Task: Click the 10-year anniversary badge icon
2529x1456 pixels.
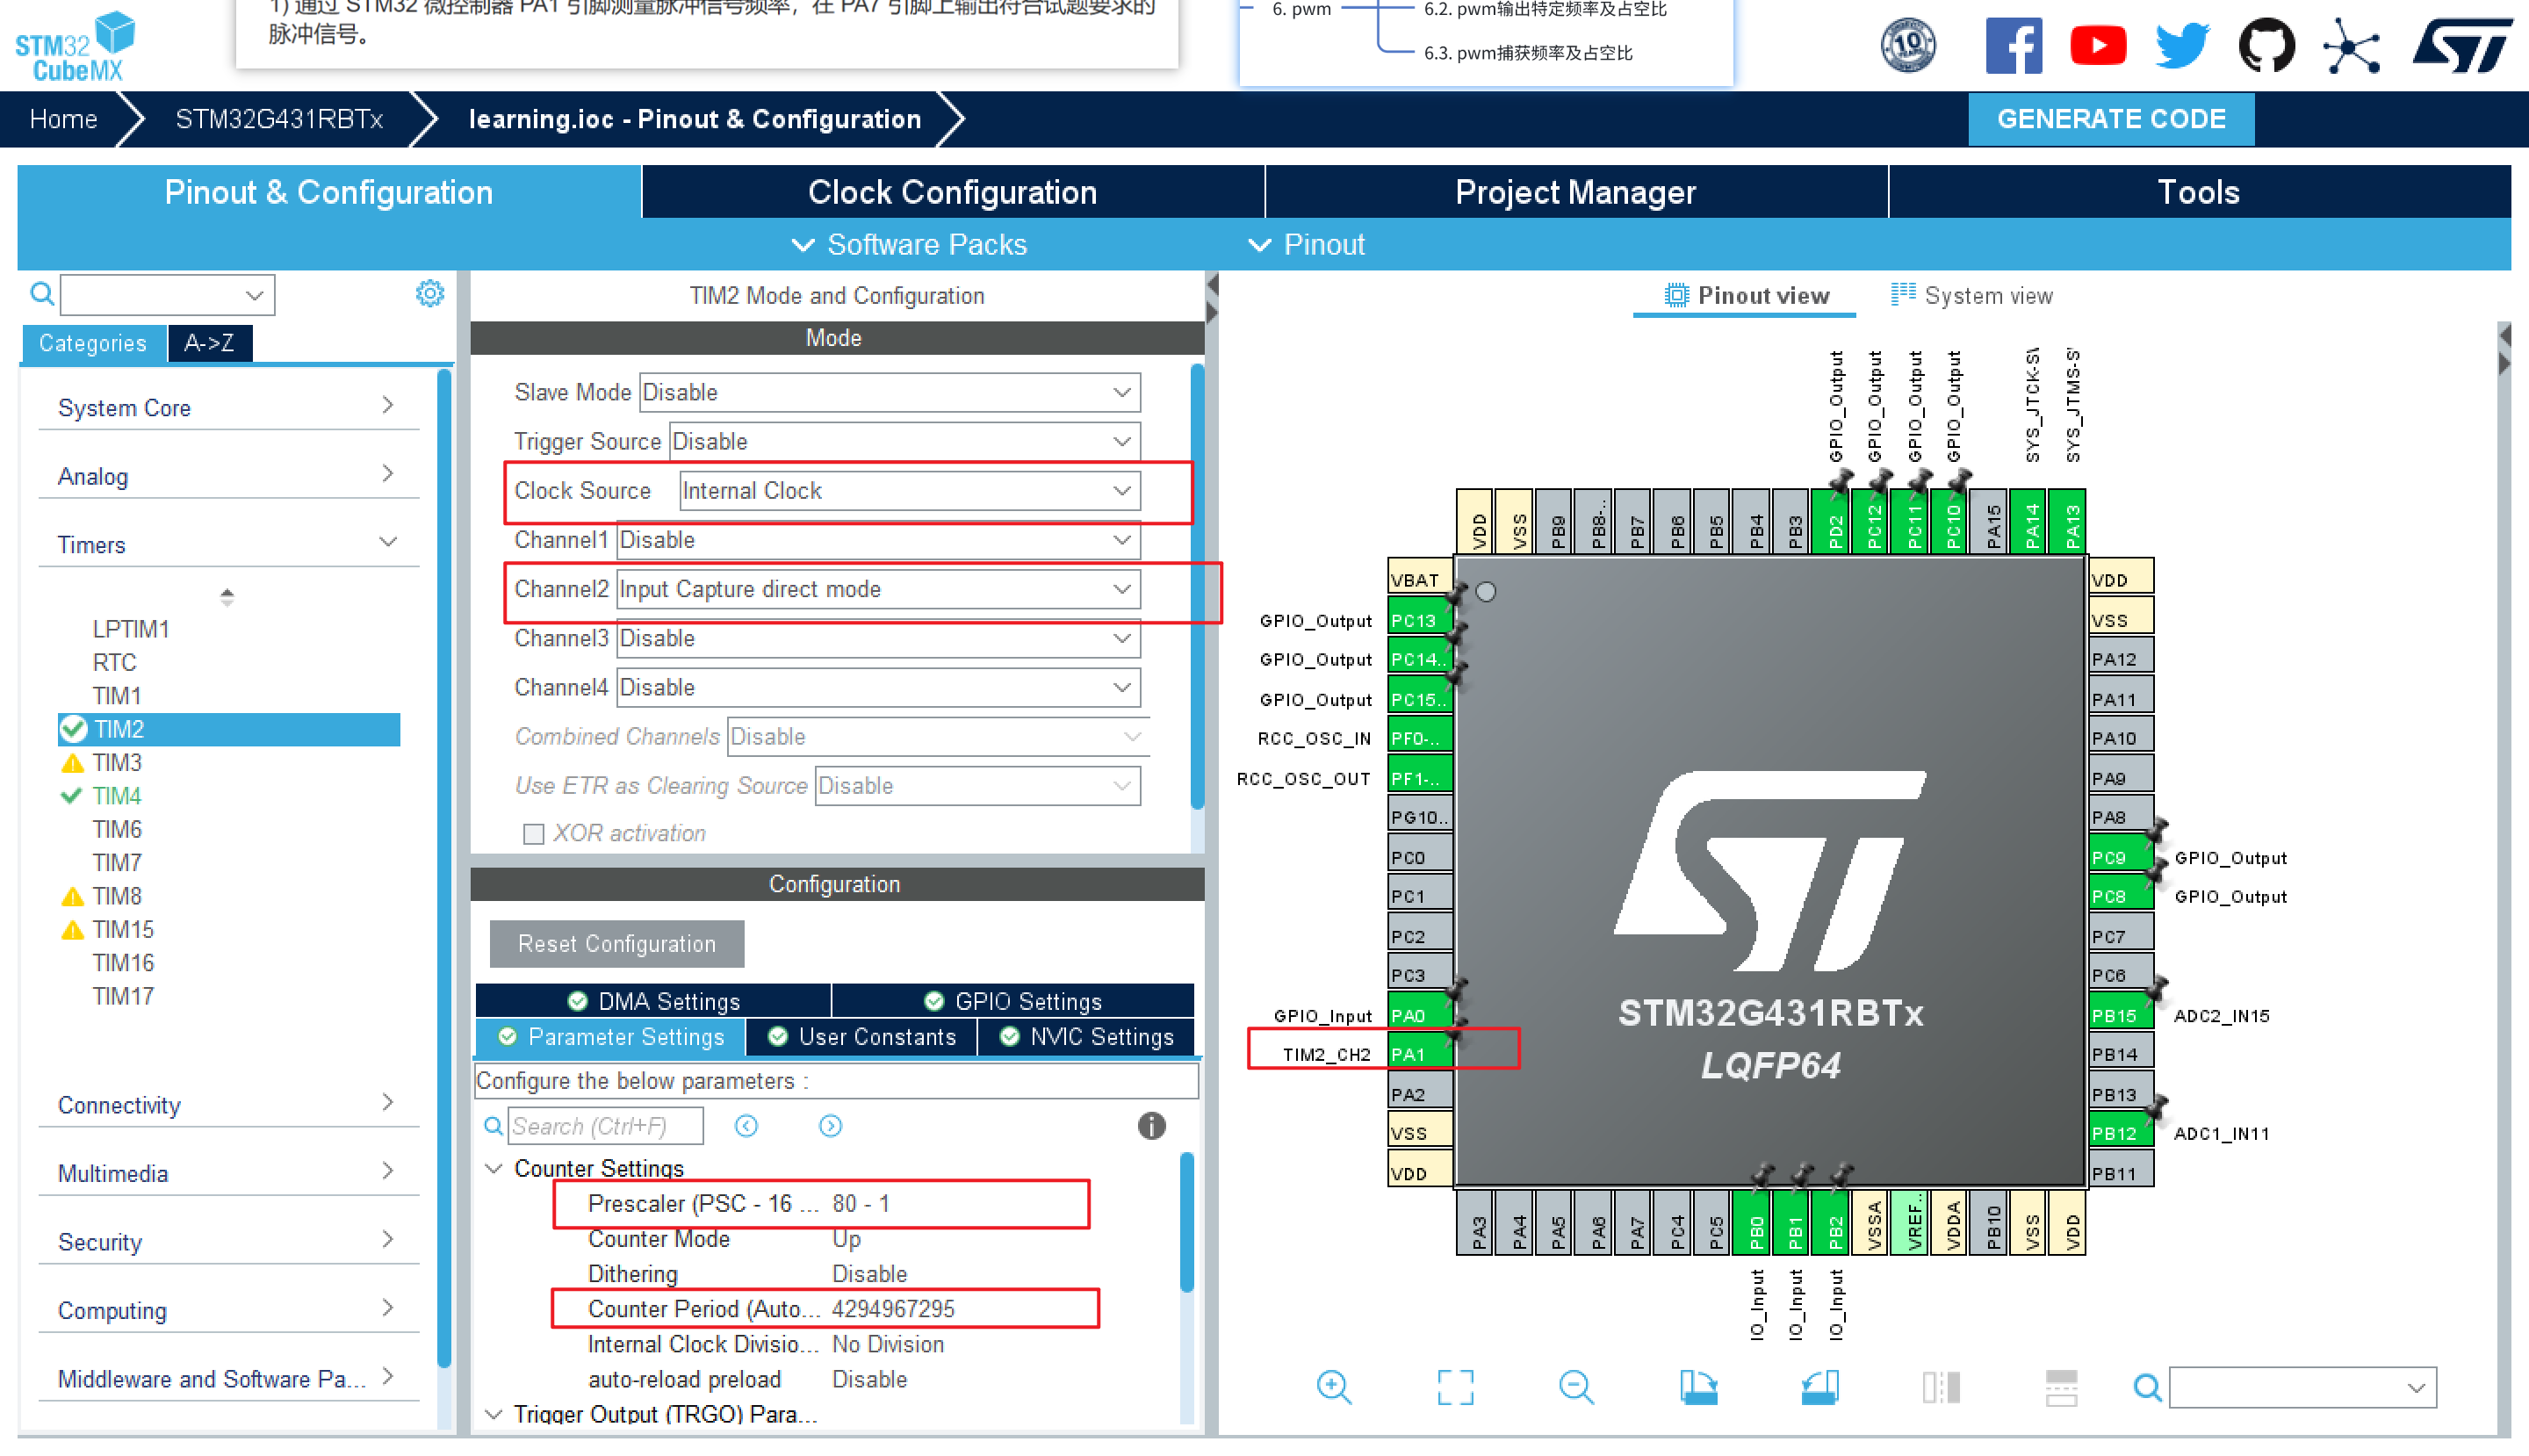Action: coord(1909,46)
